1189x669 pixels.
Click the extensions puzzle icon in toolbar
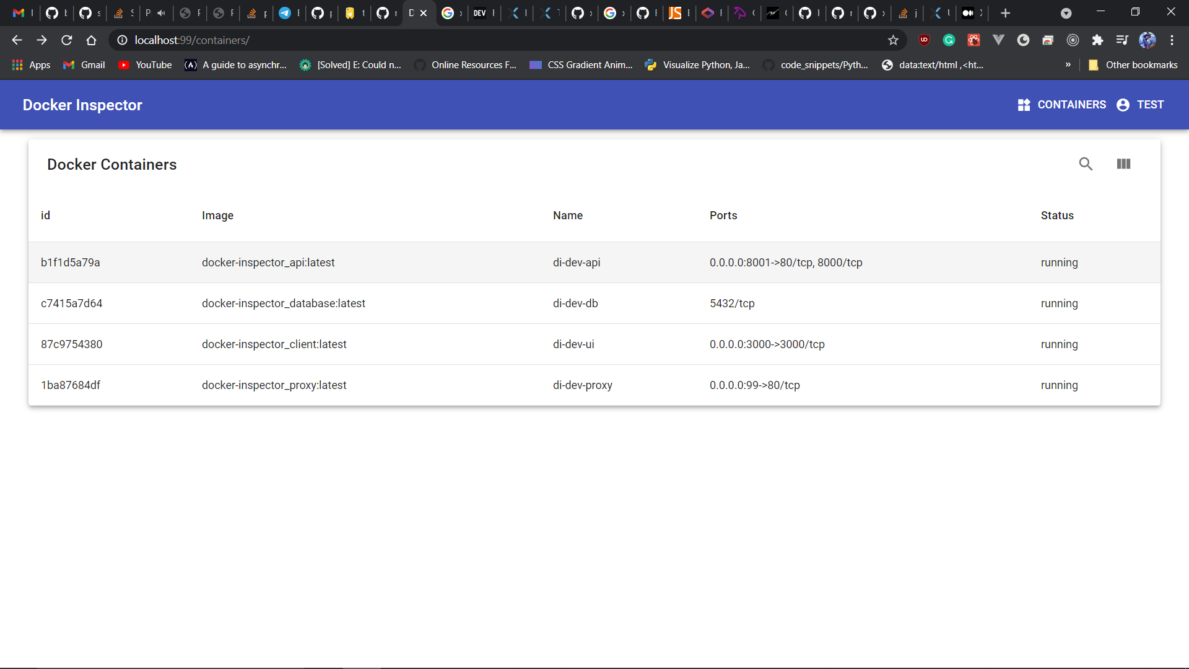click(1097, 40)
